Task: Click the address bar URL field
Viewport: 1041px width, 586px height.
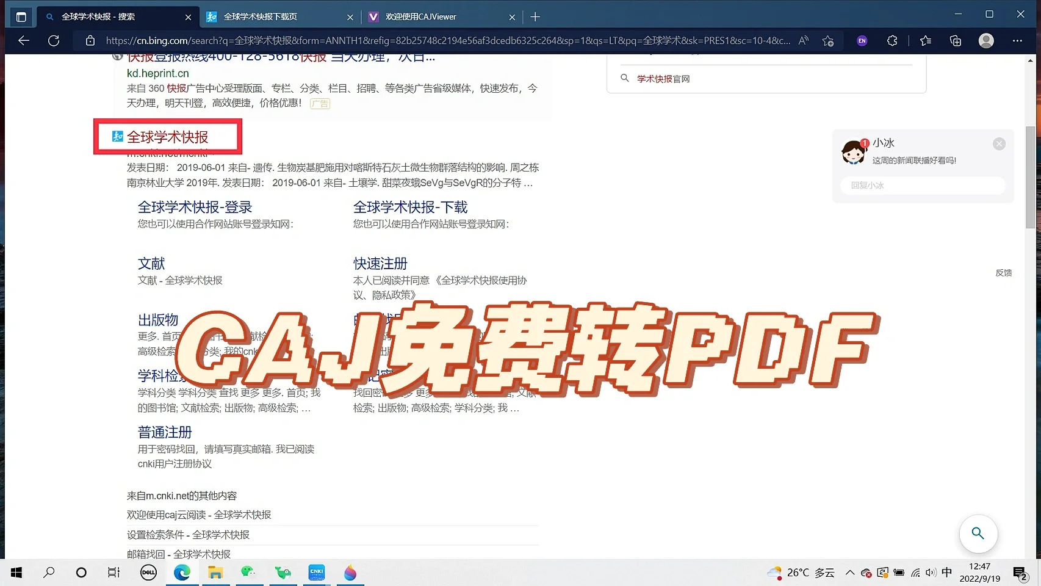Action: click(x=447, y=41)
